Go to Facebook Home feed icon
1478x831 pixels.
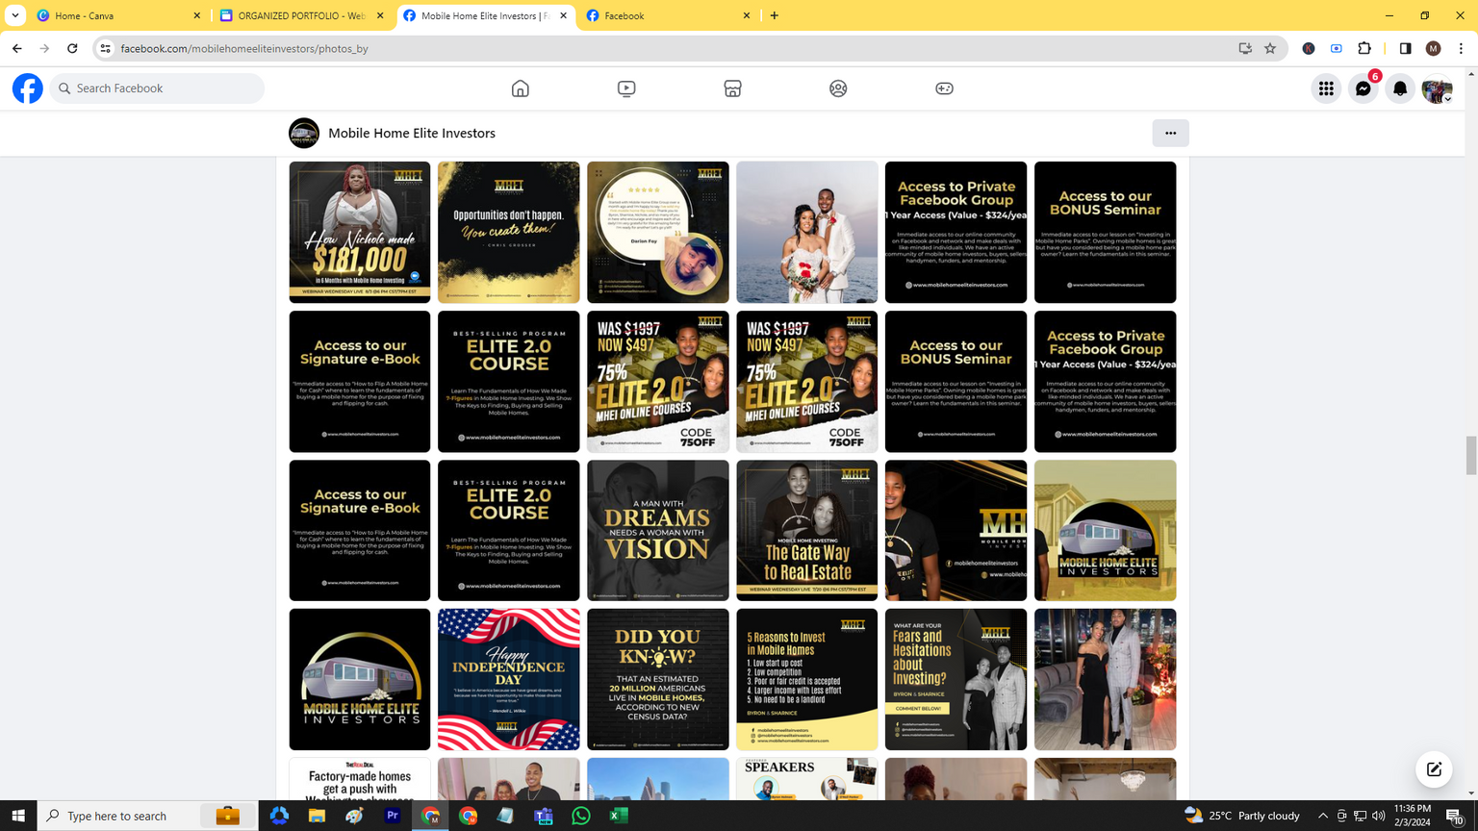pos(521,88)
